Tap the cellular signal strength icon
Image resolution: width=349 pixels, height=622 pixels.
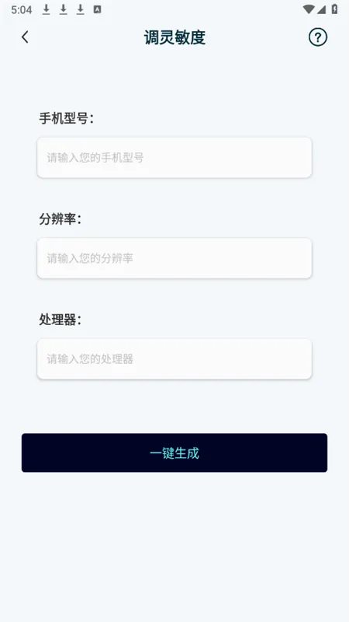click(321, 9)
